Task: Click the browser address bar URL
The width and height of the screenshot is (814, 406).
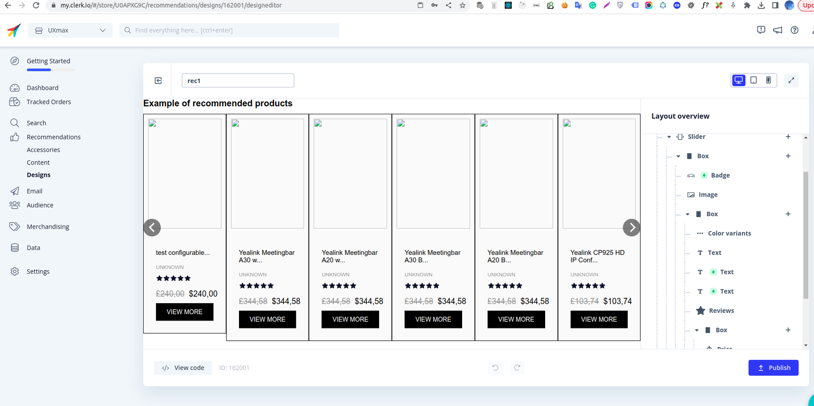Action: point(171,5)
